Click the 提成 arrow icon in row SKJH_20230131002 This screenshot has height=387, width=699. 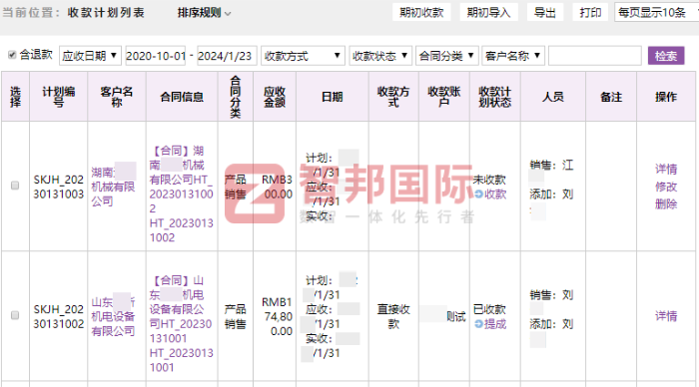click(x=478, y=324)
